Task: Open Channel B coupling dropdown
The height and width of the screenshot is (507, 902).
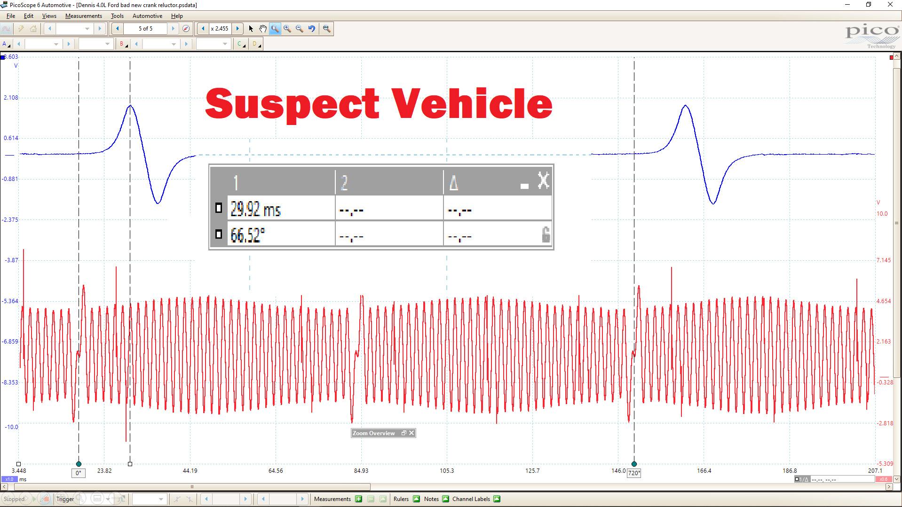Action: [x=213, y=44]
